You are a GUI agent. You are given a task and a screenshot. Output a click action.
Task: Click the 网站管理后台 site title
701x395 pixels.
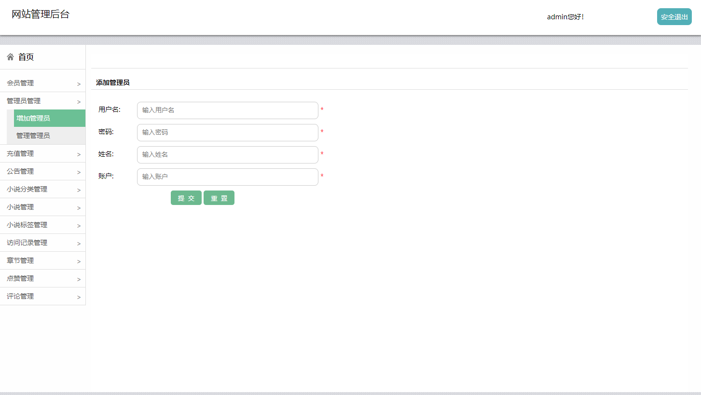point(40,14)
